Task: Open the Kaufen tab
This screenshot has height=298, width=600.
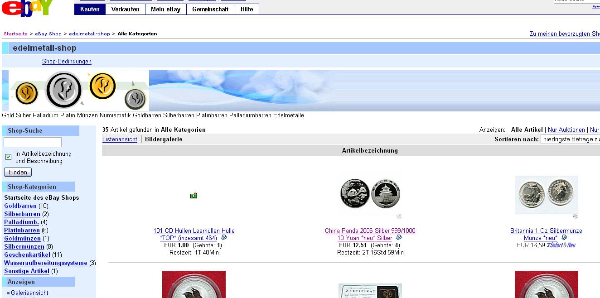Action: tap(90, 9)
